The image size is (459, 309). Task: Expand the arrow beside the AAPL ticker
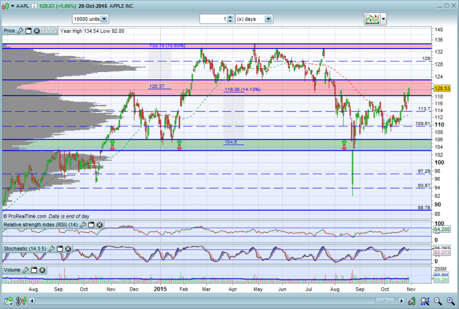pos(13,6)
